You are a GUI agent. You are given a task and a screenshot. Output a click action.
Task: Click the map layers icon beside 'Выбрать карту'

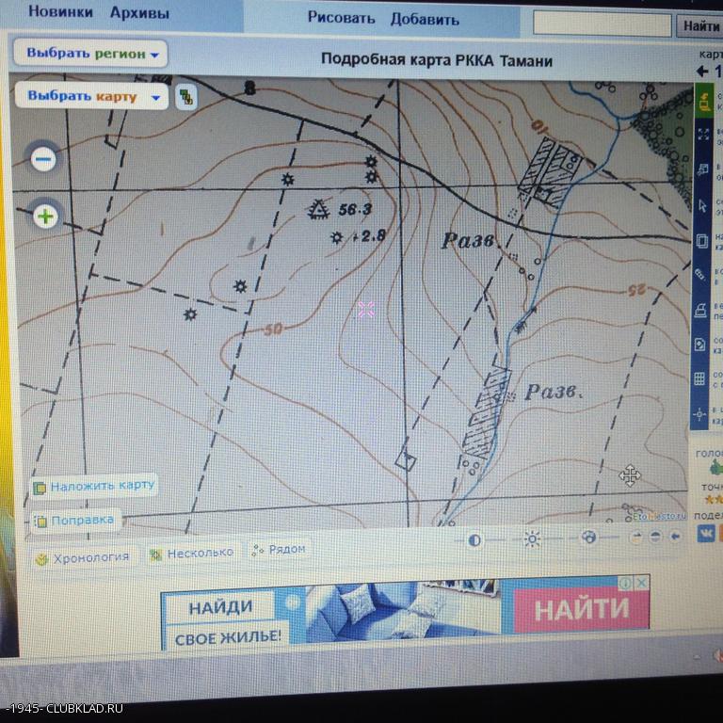[x=186, y=96]
